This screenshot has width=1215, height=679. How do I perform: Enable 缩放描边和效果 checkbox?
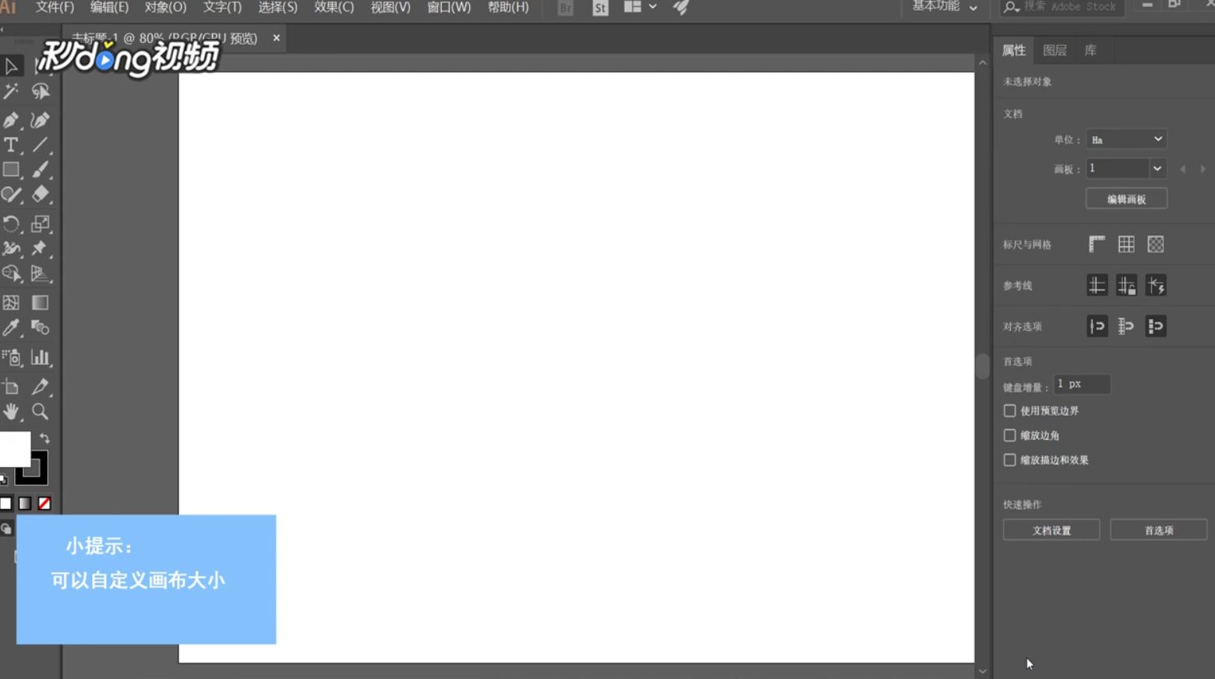(x=1010, y=460)
